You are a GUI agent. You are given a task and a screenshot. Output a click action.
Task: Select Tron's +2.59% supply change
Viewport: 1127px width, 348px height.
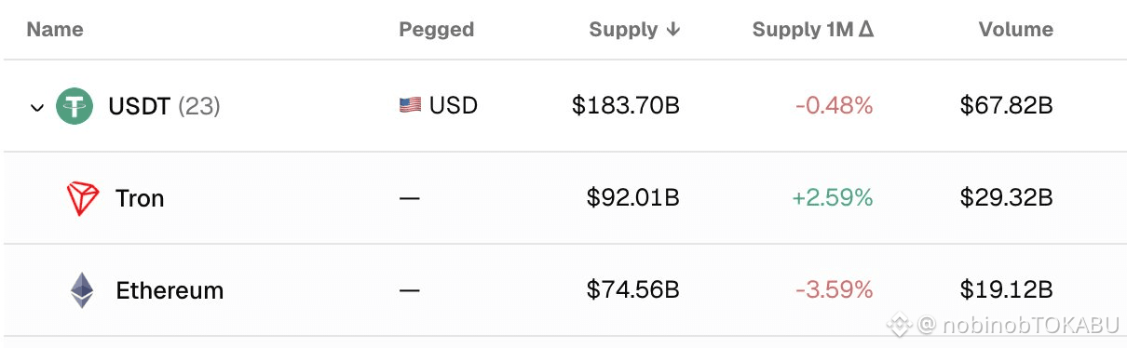pyautogui.click(x=833, y=198)
